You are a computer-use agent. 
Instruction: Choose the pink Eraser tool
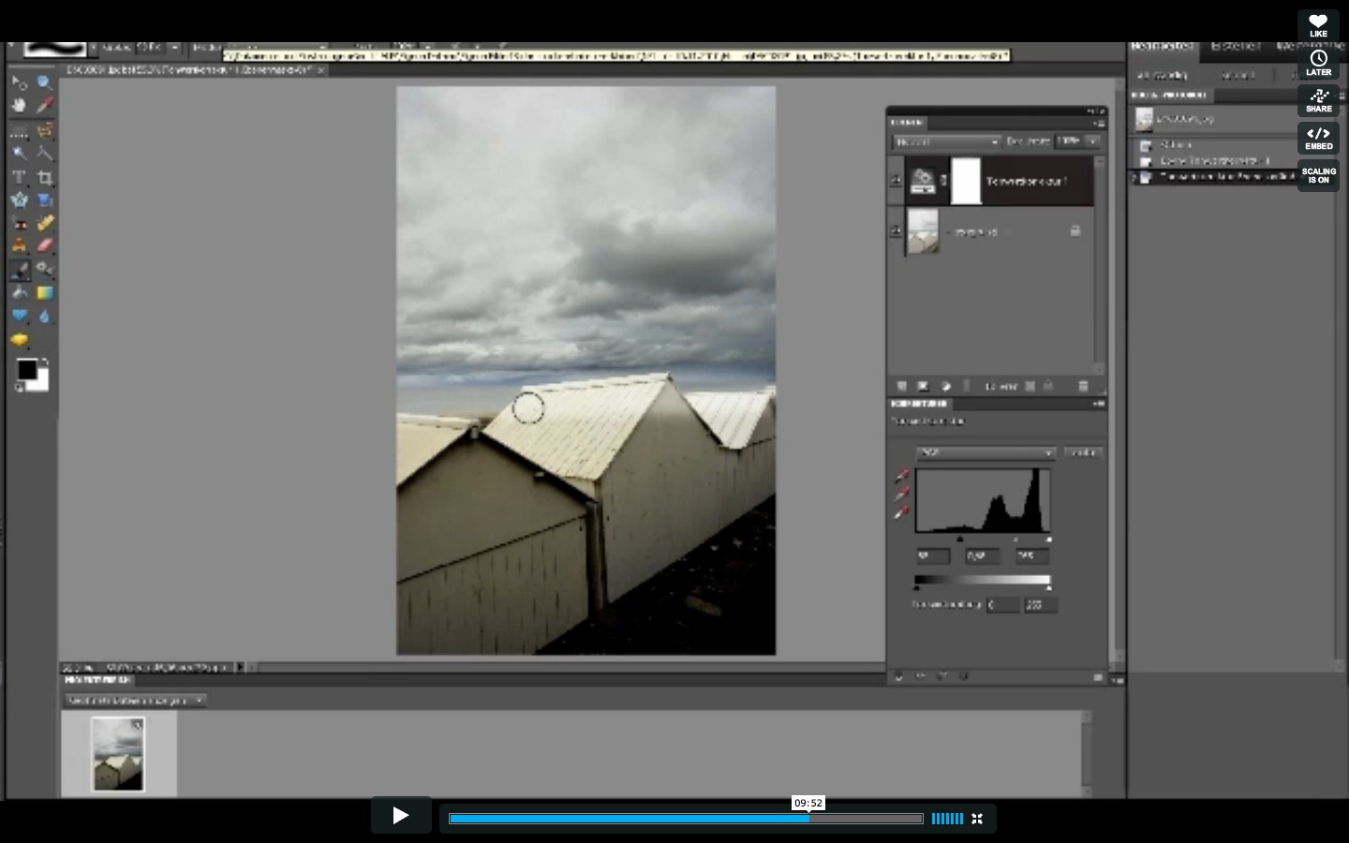click(x=44, y=246)
